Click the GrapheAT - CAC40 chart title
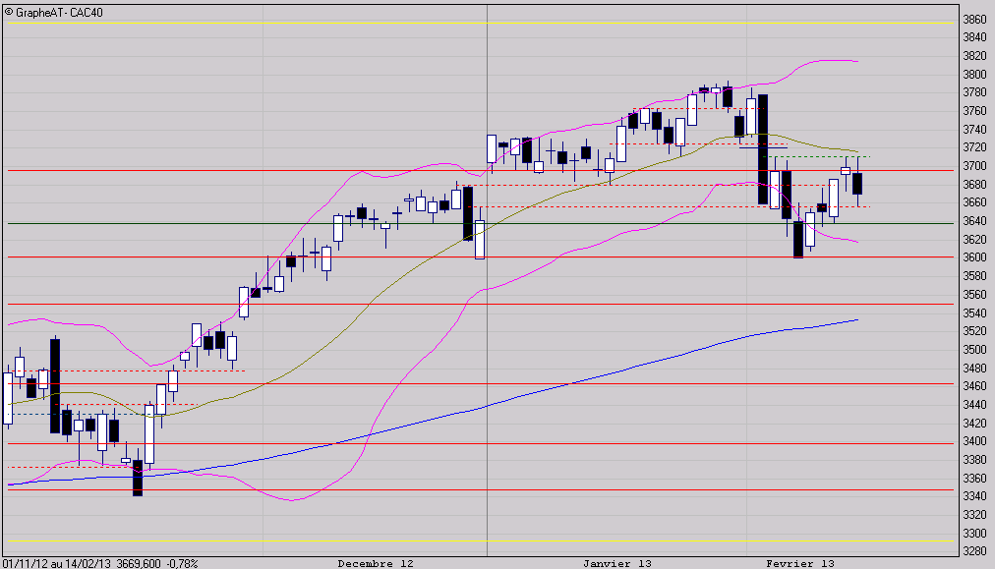Screen dimensions: 995x569 (x=59, y=13)
